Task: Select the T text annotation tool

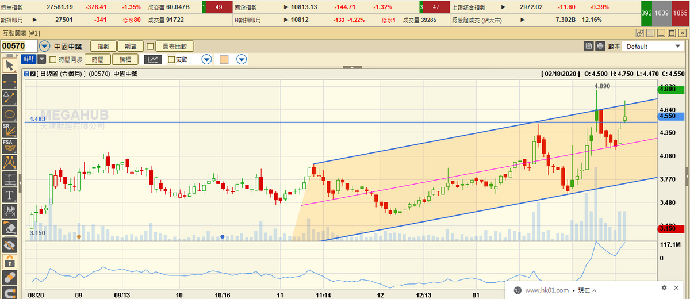Action: tap(9, 195)
